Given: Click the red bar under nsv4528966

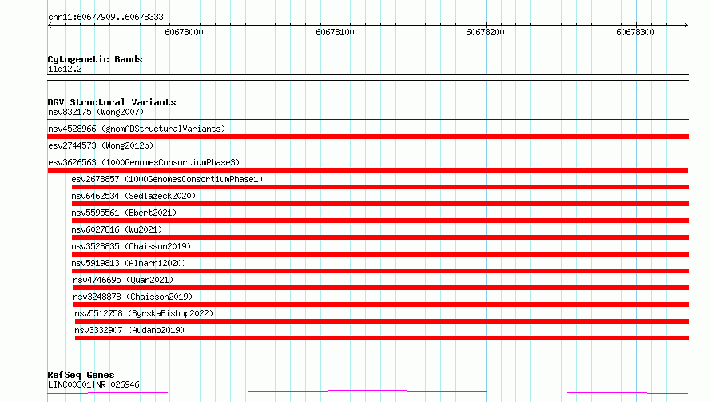Looking at the screenshot, I should [367, 137].
